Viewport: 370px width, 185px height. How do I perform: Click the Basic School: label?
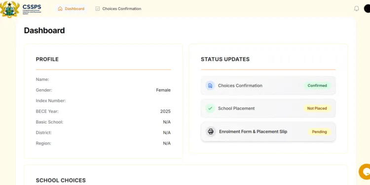pos(49,122)
